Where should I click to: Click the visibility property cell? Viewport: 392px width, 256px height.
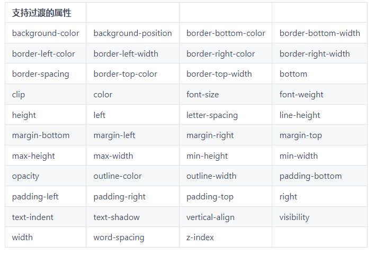point(295,217)
